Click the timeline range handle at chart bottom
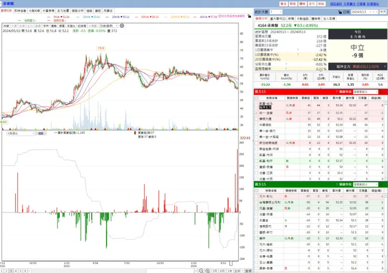Screen dimensions: 388x273 coord(231,264)
